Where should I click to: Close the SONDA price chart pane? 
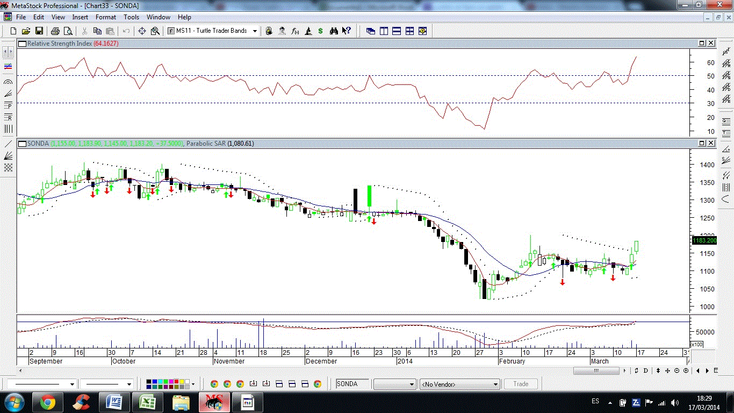pos(711,143)
